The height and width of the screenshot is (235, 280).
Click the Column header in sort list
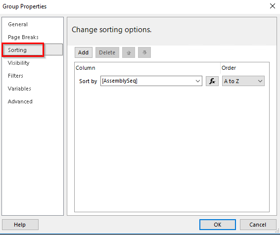(x=86, y=68)
